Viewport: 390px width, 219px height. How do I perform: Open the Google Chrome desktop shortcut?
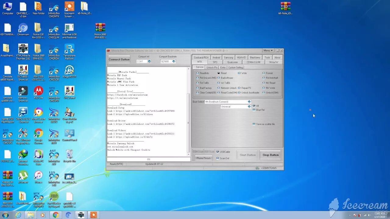(38, 136)
